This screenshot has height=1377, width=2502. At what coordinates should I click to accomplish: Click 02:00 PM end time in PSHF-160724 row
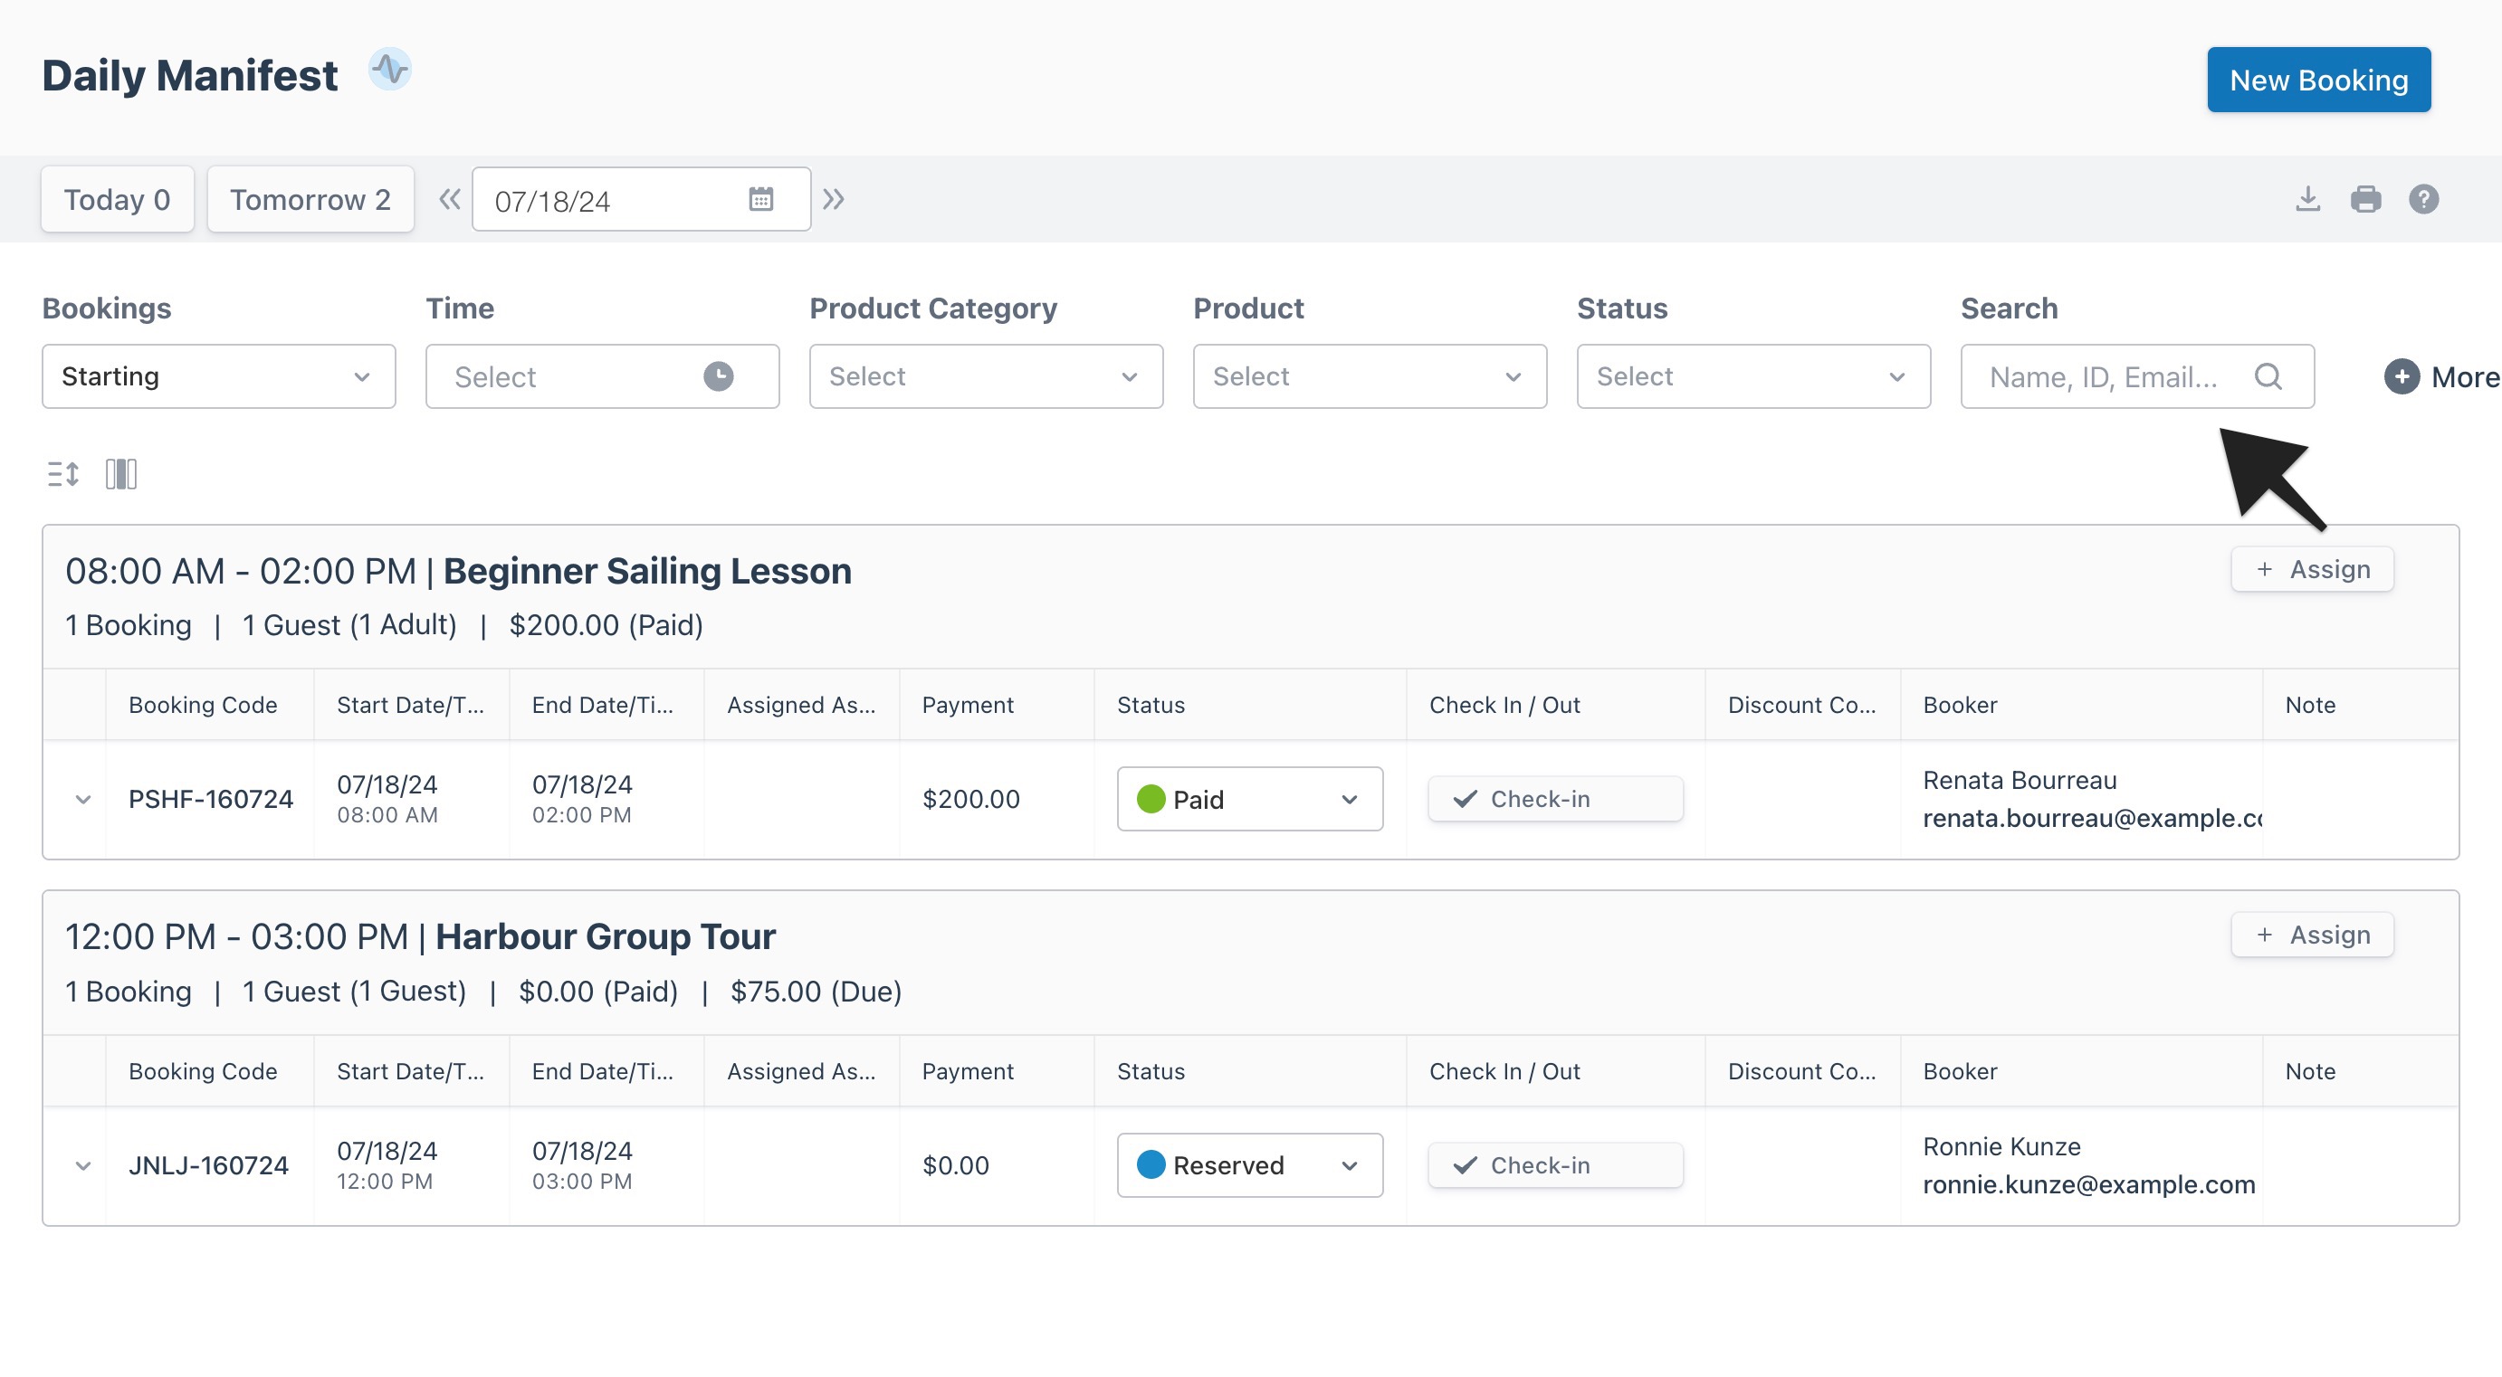click(582, 816)
